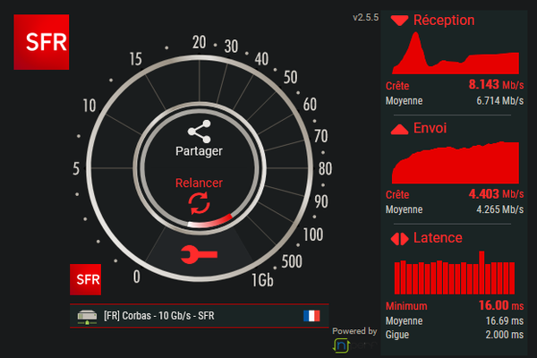Click the French flag icon
The image size is (537, 358).
(x=311, y=316)
